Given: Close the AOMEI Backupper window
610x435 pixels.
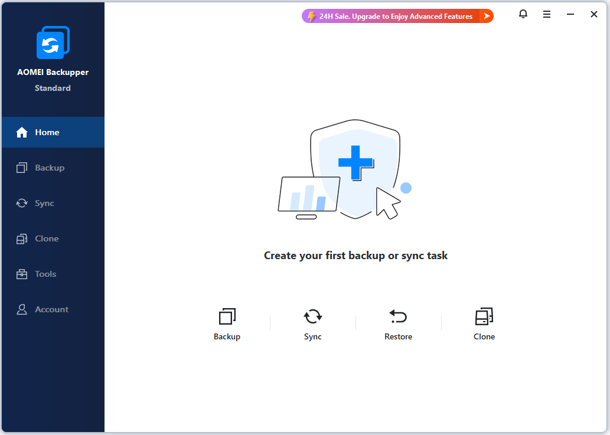Looking at the screenshot, I should point(593,14).
